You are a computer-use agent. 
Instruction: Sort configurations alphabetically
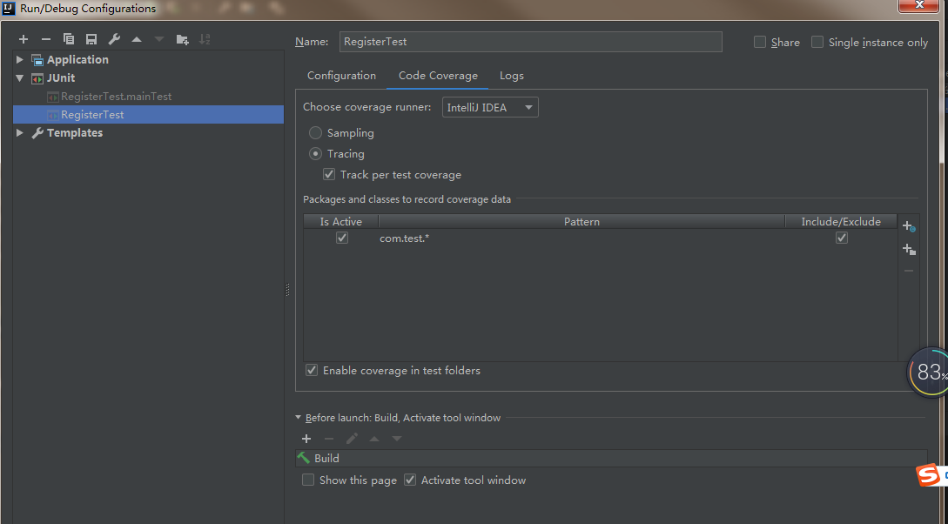205,39
